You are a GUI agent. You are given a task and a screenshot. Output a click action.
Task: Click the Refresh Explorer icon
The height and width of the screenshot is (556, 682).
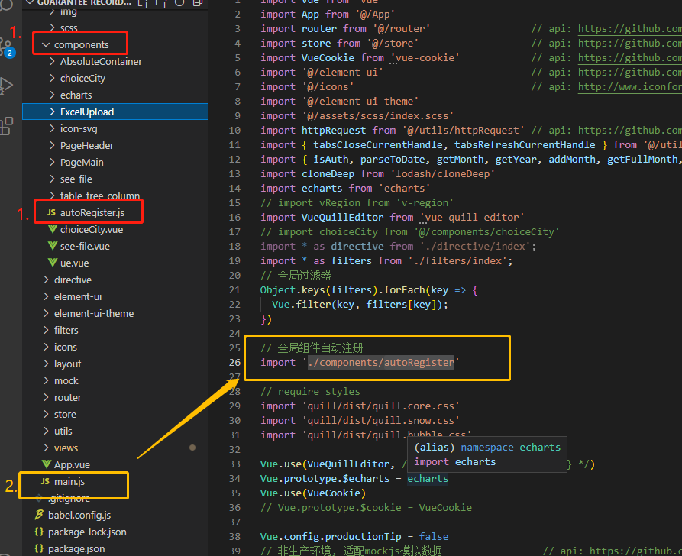[x=179, y=2]
